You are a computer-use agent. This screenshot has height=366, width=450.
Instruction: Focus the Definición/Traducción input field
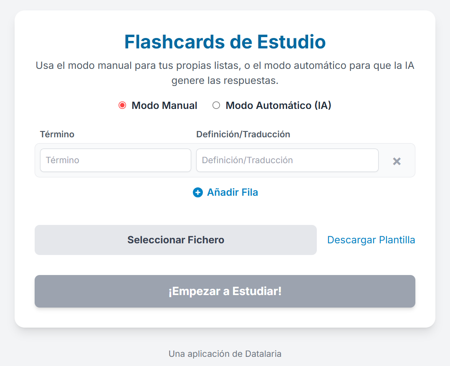pos(287,160)
